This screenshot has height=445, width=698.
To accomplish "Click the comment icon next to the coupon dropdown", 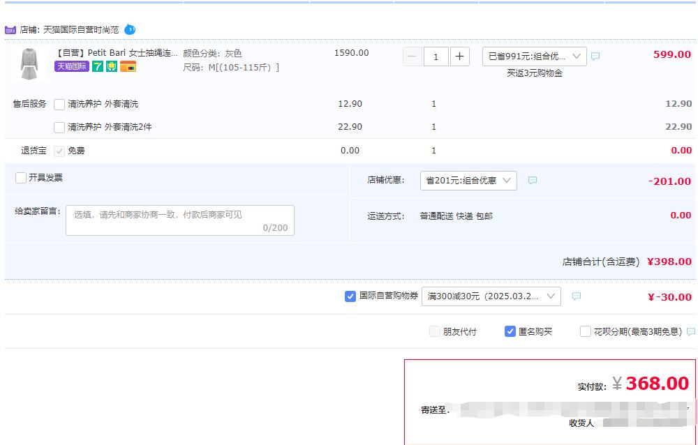I will tap(577, 296).
